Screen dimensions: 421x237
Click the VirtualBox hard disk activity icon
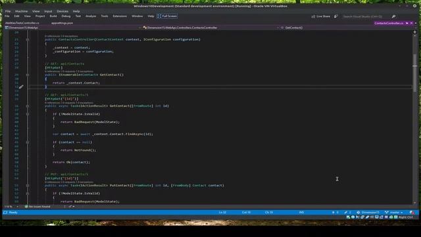(x=348, y=217)
